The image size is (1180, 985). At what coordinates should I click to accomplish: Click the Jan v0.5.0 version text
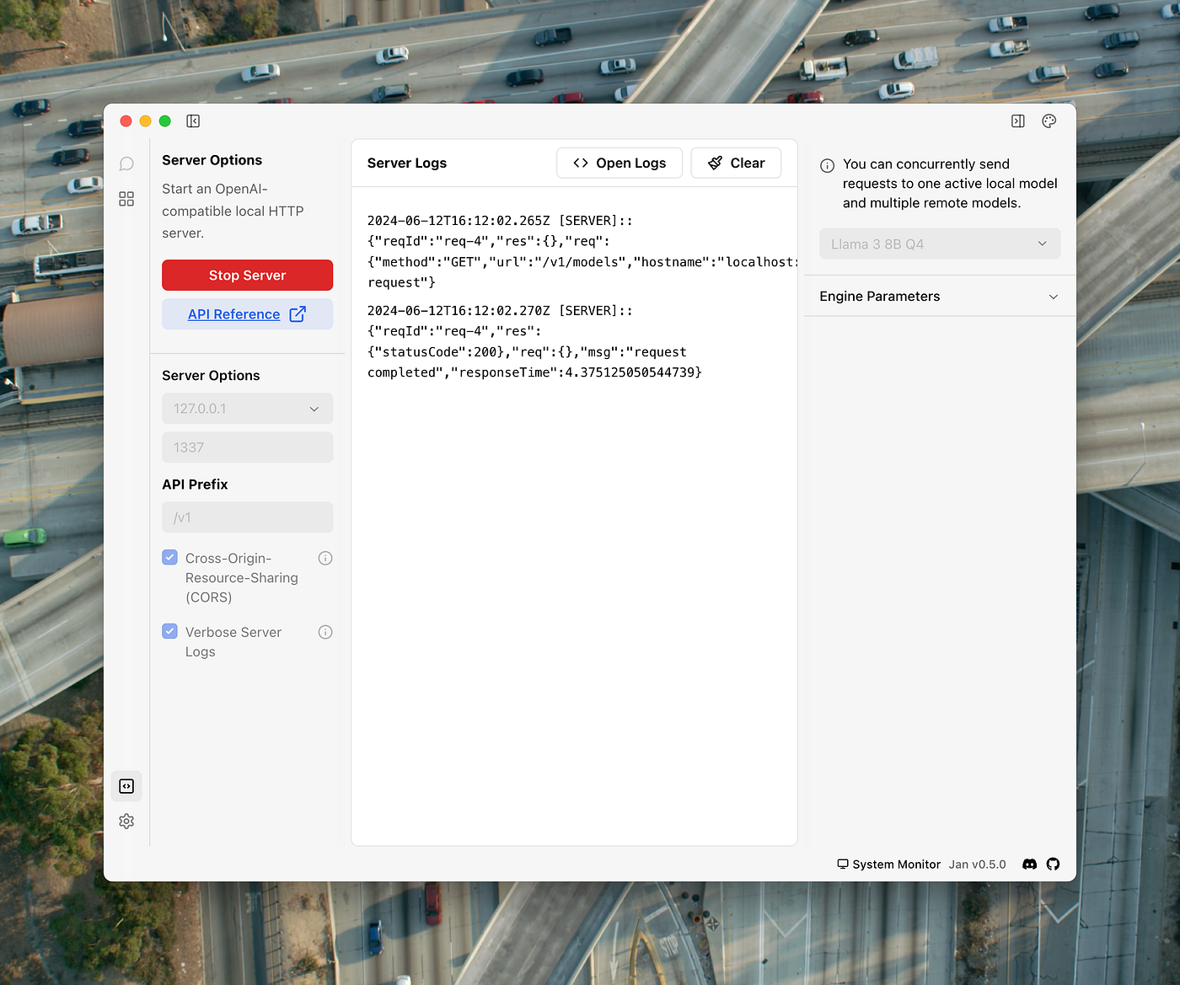tap(978, 865)
